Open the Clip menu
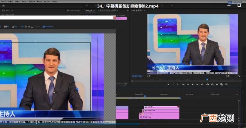 coord(17,1)
